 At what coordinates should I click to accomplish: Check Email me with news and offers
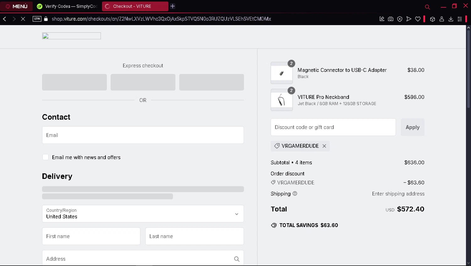coord(46,157)
